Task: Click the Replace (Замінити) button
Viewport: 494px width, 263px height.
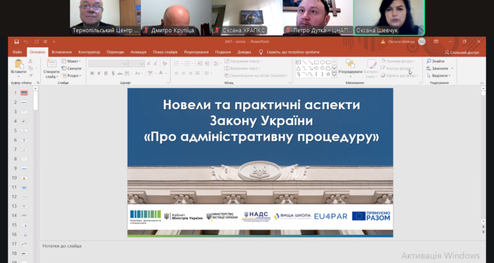Action: (x=439, y=68)
